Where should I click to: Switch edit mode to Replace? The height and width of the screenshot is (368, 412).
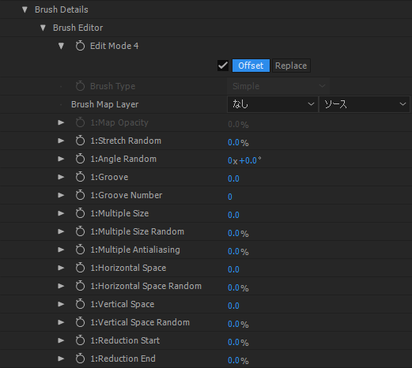click(291, 66)
